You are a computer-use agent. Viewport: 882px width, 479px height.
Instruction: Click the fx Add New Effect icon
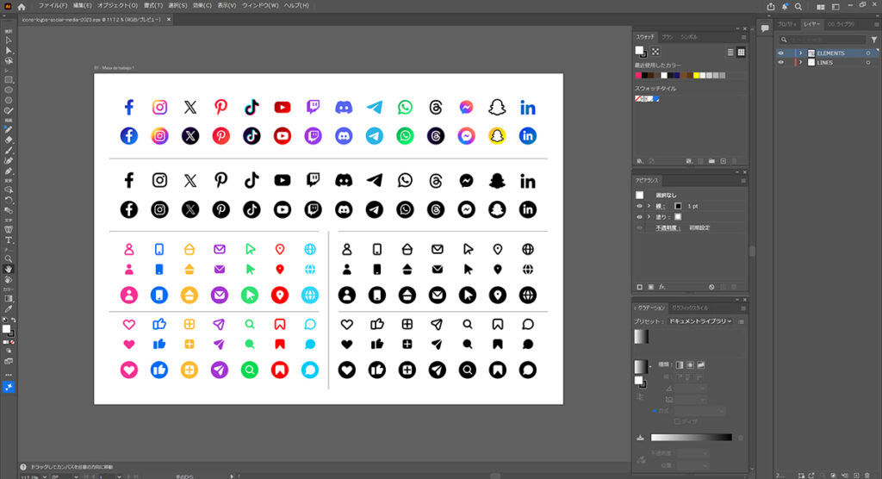click(x=662, y=287)
